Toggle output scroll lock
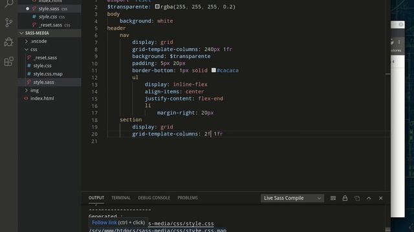Screen dimensions: 414x232 click(x=345, y=198)
